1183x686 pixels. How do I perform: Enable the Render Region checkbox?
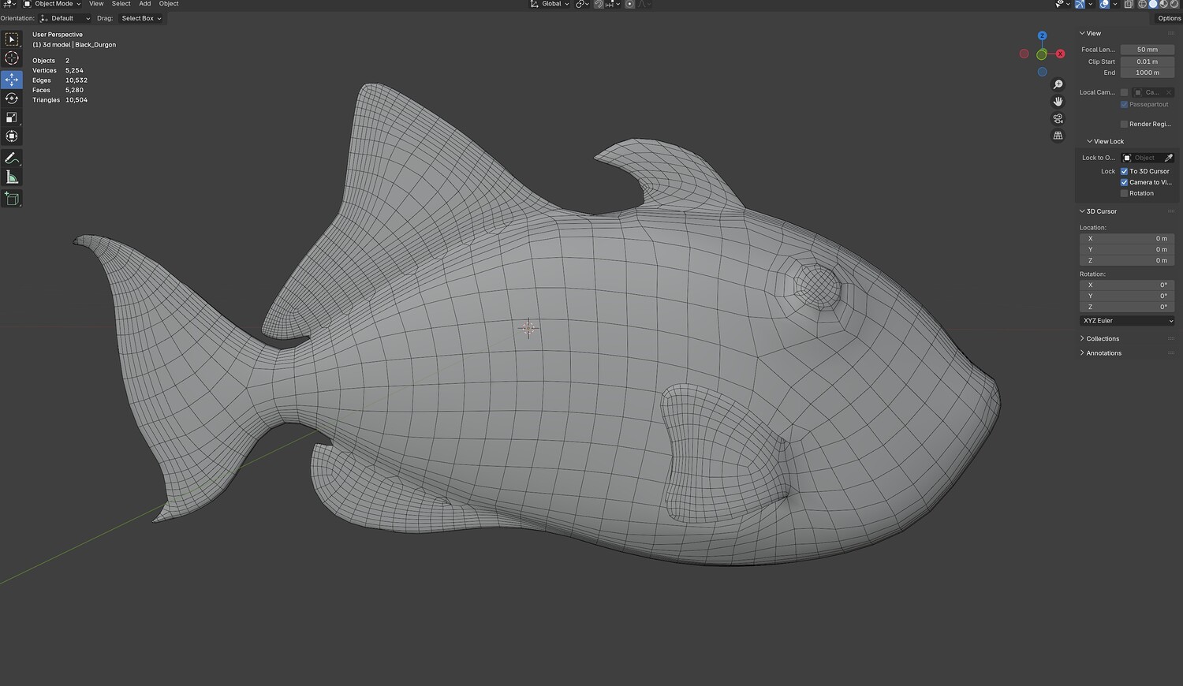[1124, 124]
